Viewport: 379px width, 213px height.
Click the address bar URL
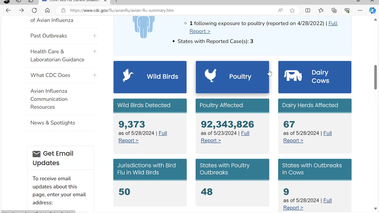[122, 10]
